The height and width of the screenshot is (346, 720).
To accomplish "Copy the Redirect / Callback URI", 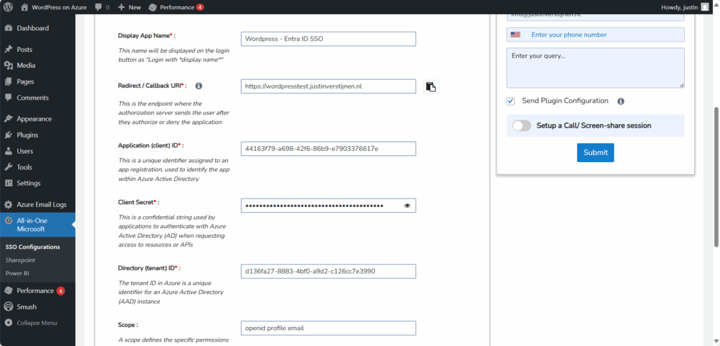I will click(x=431, y=86).
